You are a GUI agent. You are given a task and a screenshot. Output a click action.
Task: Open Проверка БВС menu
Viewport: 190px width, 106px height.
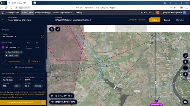point(13,12)
